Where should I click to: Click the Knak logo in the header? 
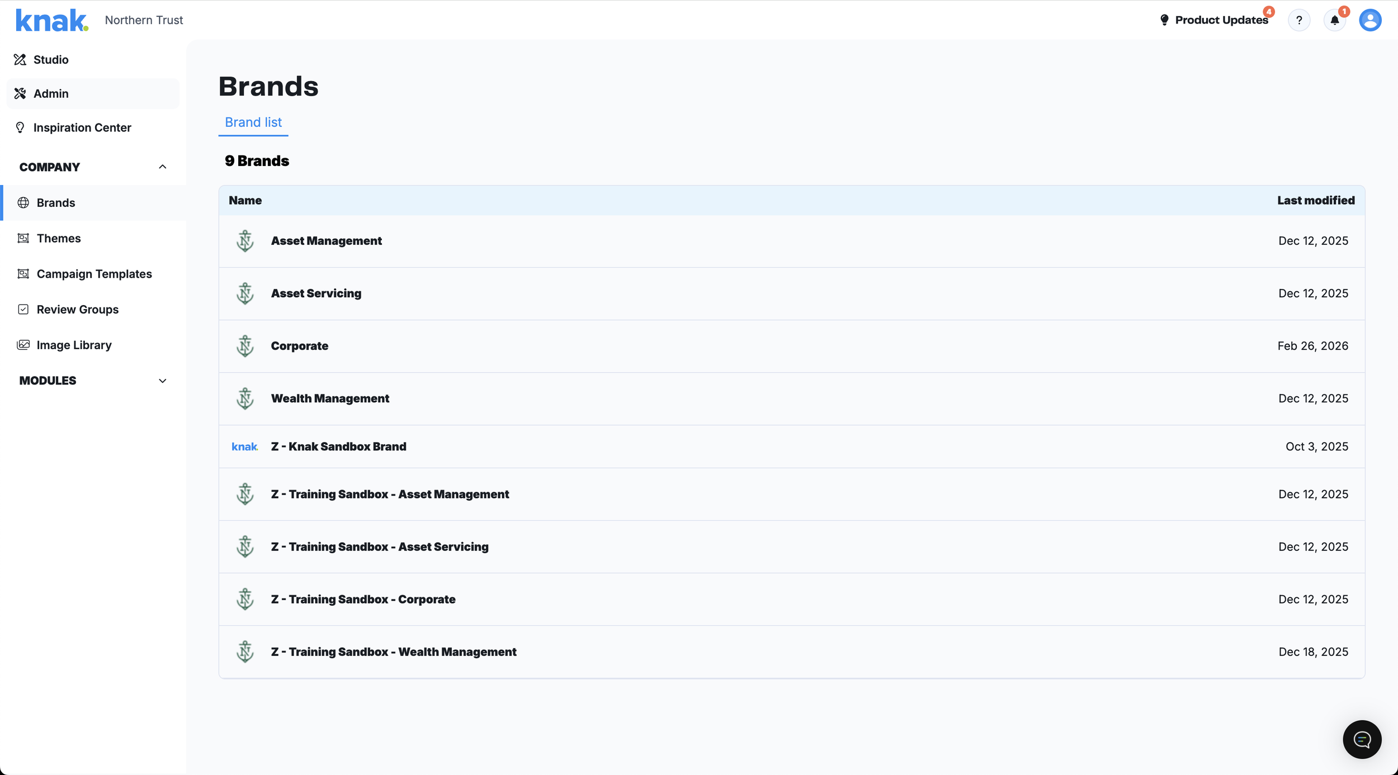point(52,20)
